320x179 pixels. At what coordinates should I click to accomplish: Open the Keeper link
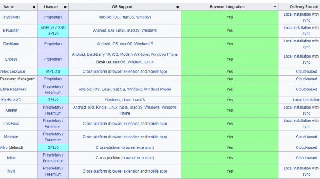click(x=11, y=110)
